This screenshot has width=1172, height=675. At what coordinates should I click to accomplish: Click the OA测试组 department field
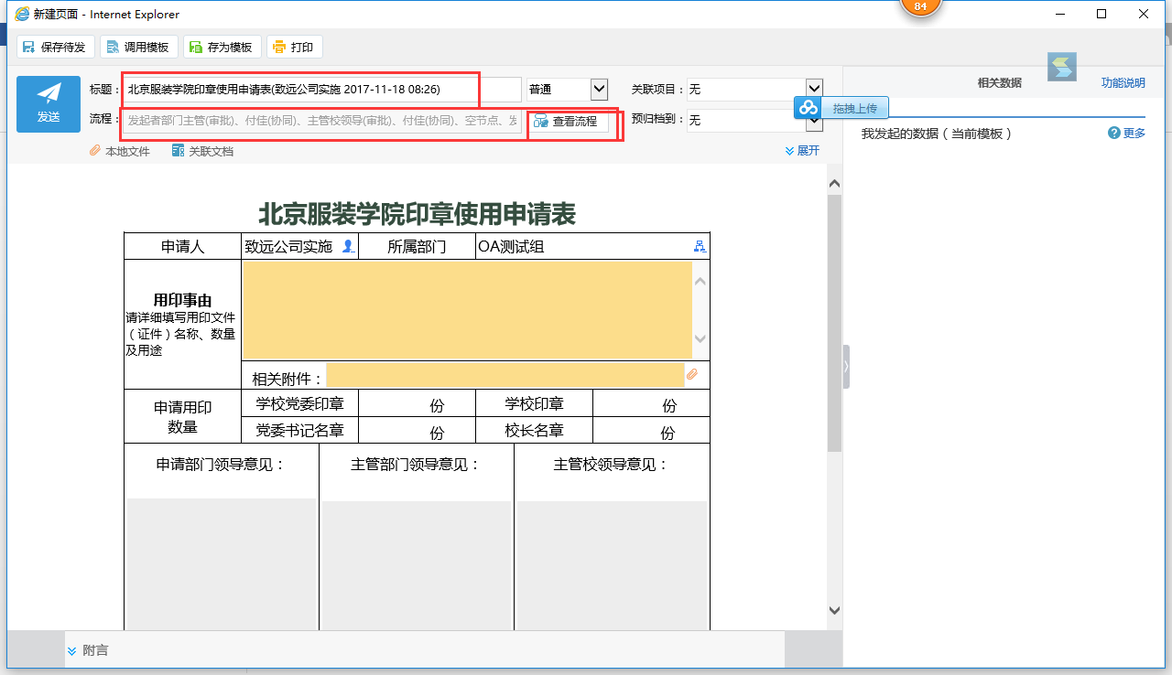click(x=584, y=247)
